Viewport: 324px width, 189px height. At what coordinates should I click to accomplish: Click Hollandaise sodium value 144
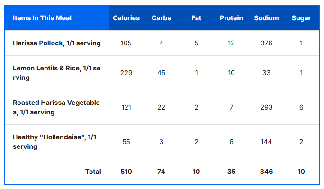tap(266, 142)
